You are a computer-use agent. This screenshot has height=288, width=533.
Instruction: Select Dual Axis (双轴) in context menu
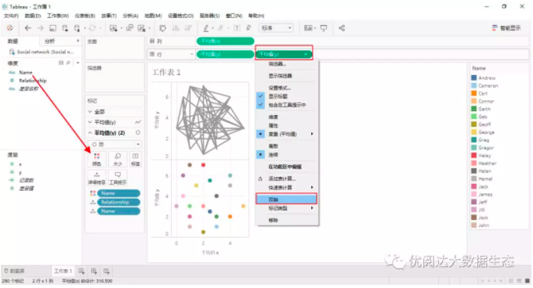pyautogui.click(x=286, y=199)
